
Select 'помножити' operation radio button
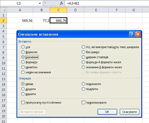pos(83,84)
